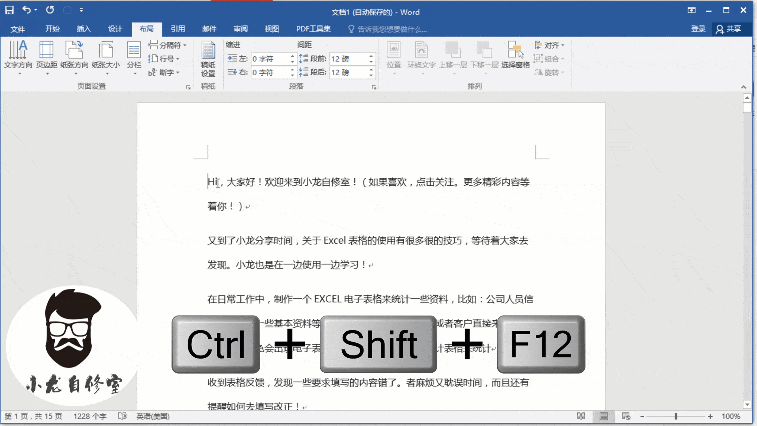
Task: Click the right indent 右 input field
Action: pyautogui.click(x=270, y=73)
